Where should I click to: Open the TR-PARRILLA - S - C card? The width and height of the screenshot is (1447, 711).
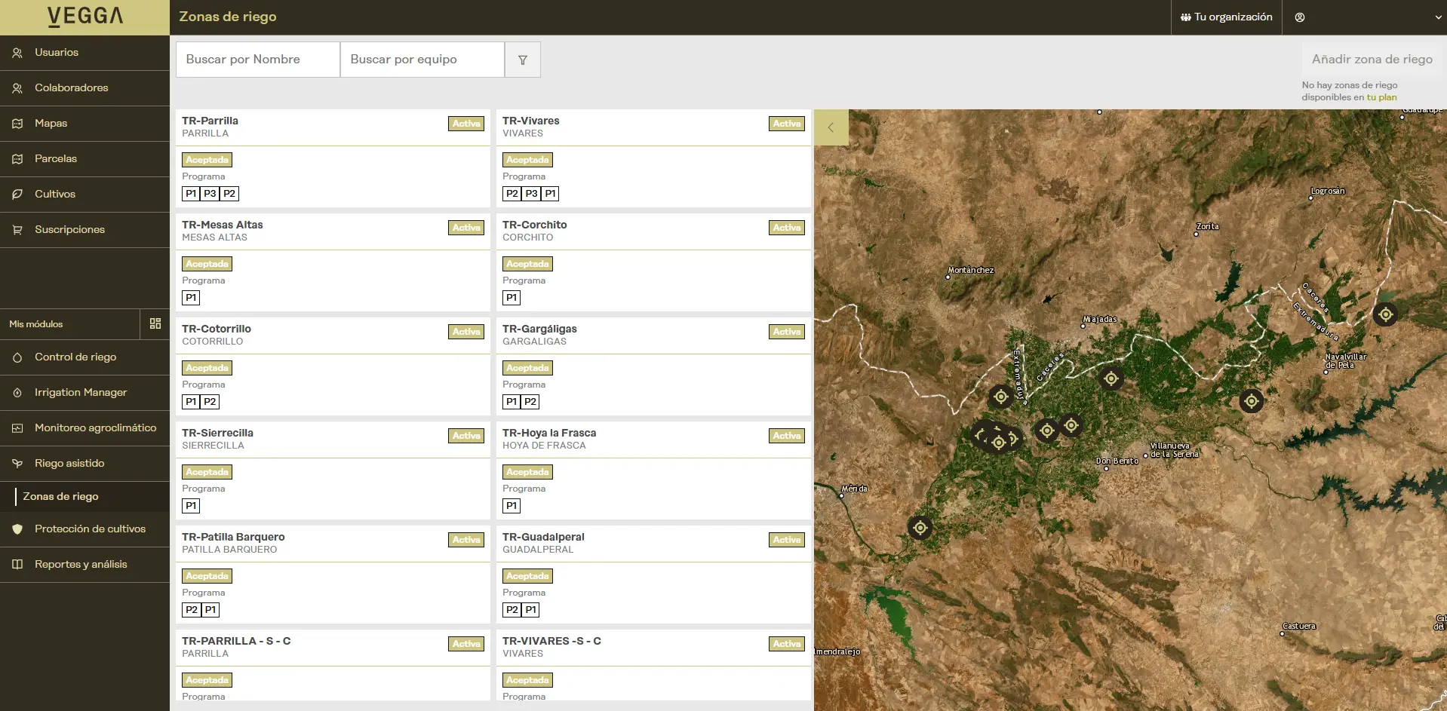(333, 666)
